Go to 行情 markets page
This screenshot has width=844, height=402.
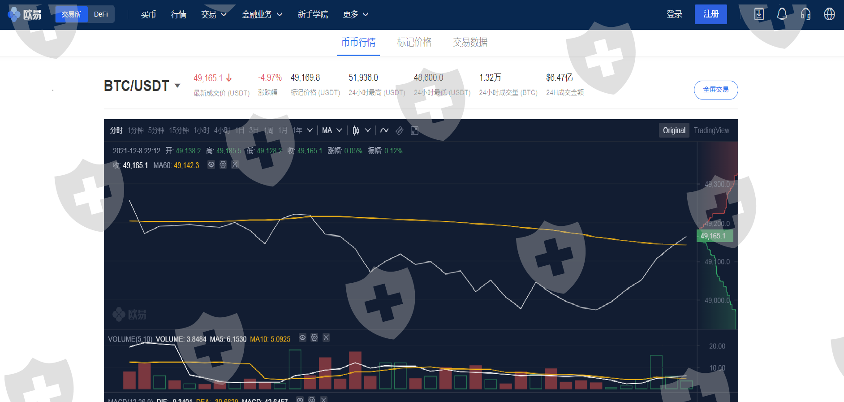coord(179,14)
